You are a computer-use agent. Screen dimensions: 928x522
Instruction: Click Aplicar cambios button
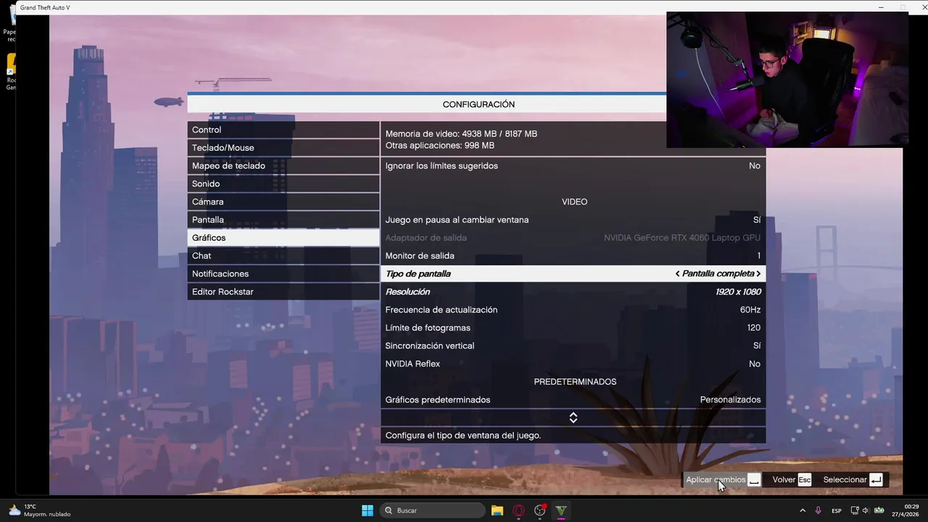point(723,480)
